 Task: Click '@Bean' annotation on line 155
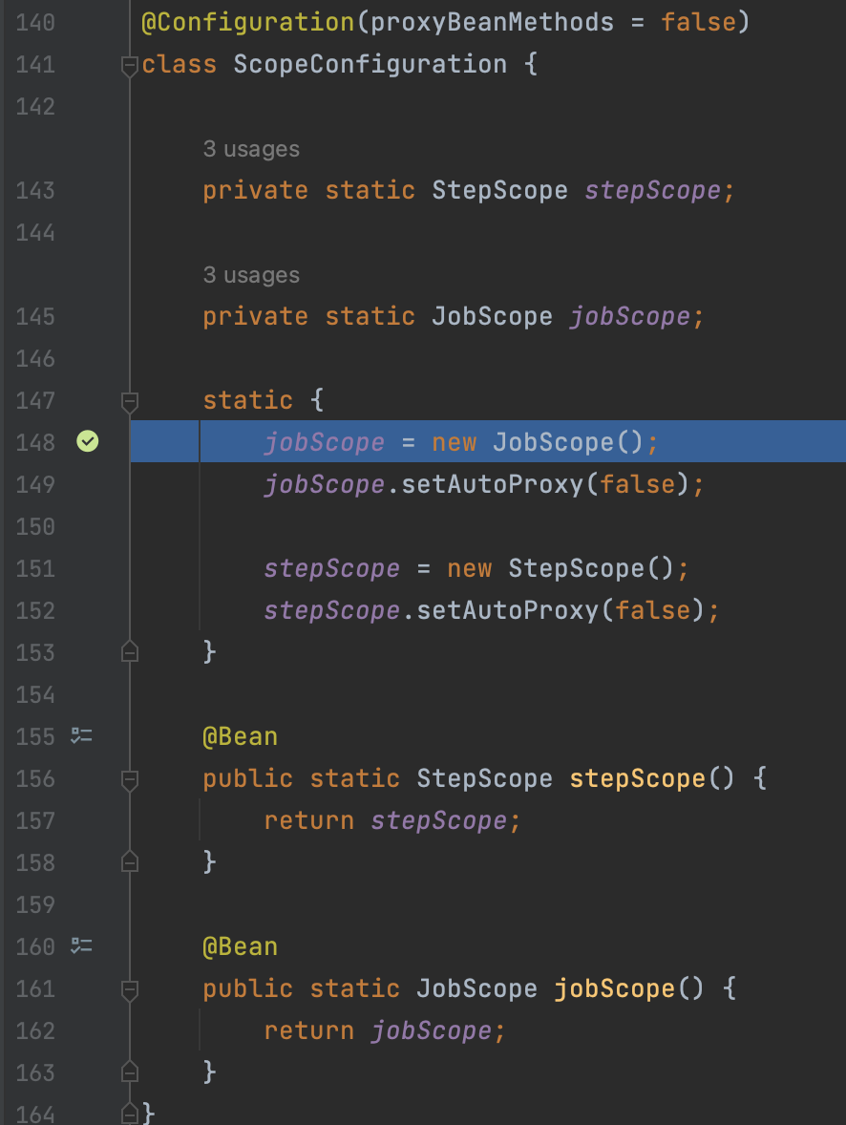click(x=241, y=737)
